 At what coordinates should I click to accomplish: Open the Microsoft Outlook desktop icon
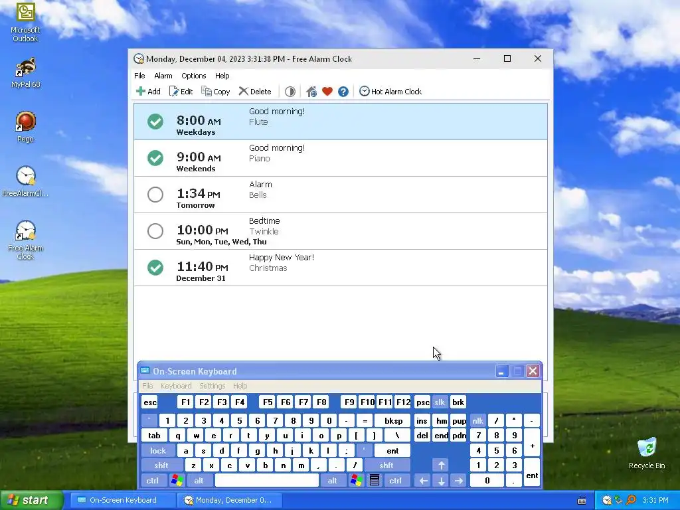point(25,22)
